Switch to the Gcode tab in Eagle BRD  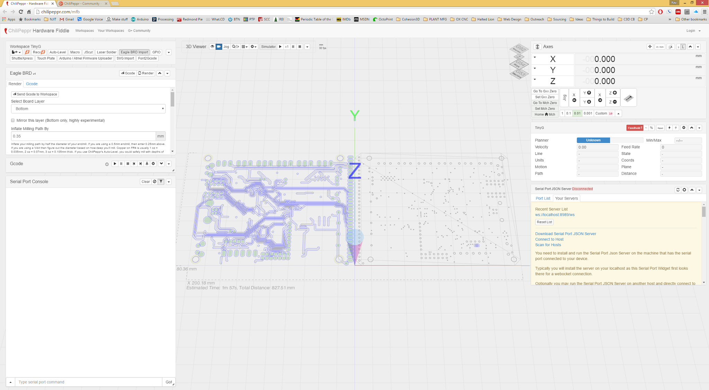point(32,84)
